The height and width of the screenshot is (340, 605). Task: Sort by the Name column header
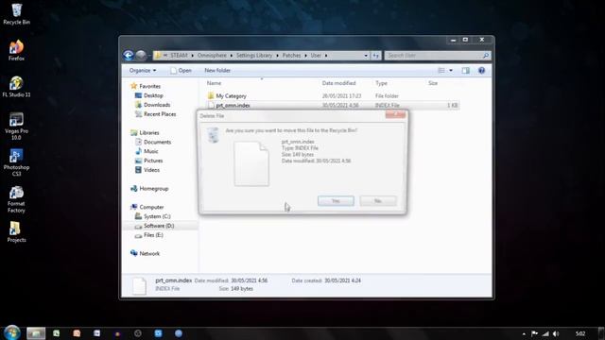(215, 83)
